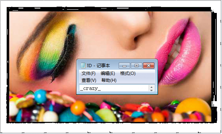This screenshot has height=134, width=222.
Task: Click the orange bead in the necklace
Action: [x=78, y=107]
